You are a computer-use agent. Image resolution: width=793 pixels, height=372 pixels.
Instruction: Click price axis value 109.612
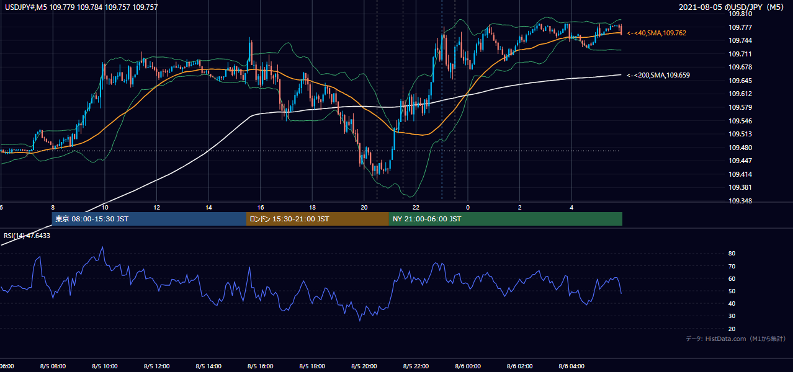(x=740, y=94)
